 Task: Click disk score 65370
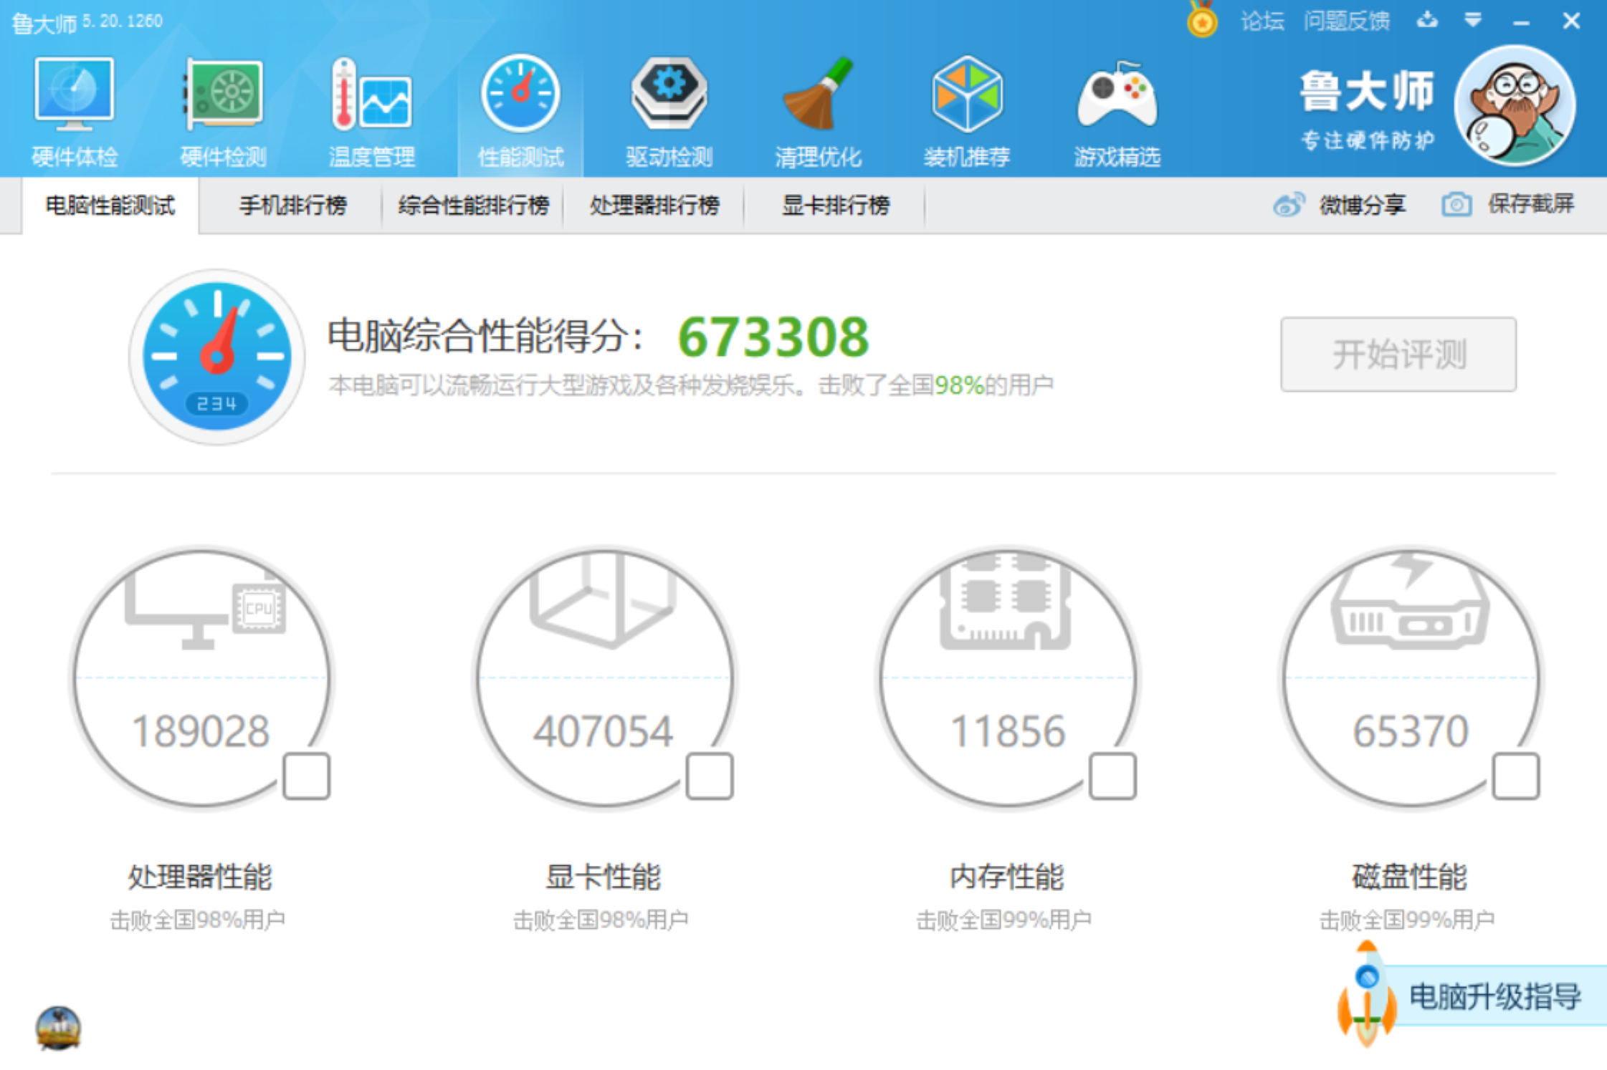click(x=1411, y=731)
